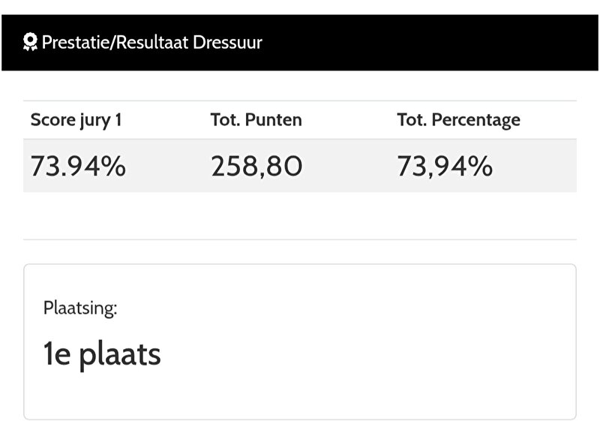
Task: Click the word Dressuur in header
Action: click(228, 42)
